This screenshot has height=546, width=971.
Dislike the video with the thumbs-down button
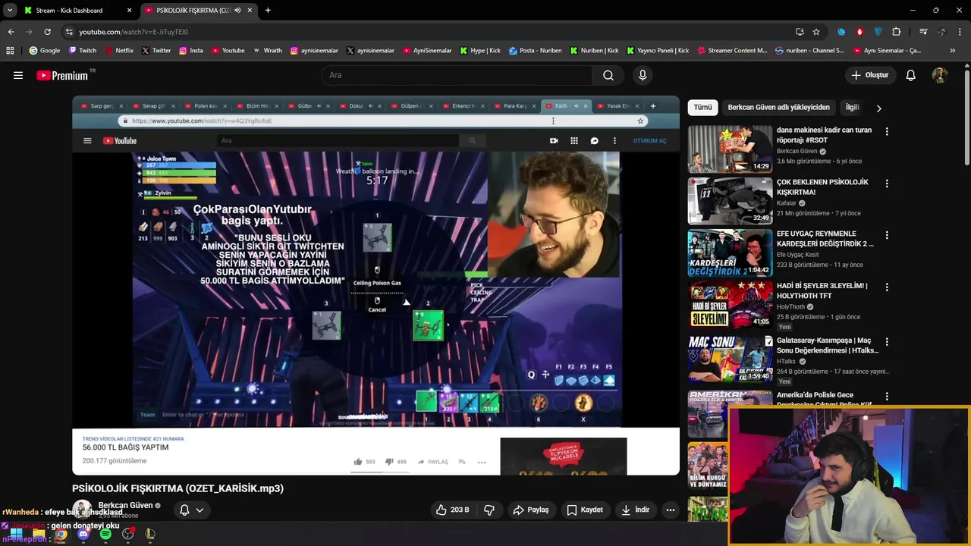489,510
